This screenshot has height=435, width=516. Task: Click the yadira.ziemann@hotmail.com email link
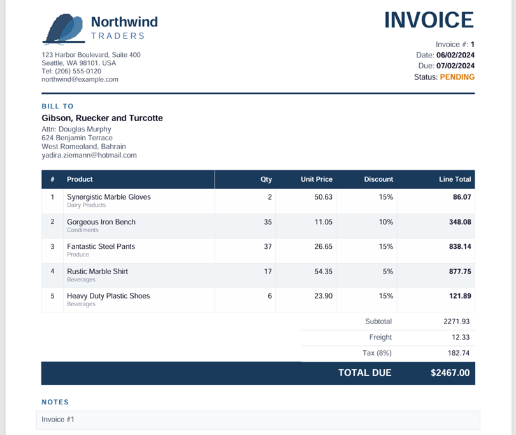(x=89, y=155)
